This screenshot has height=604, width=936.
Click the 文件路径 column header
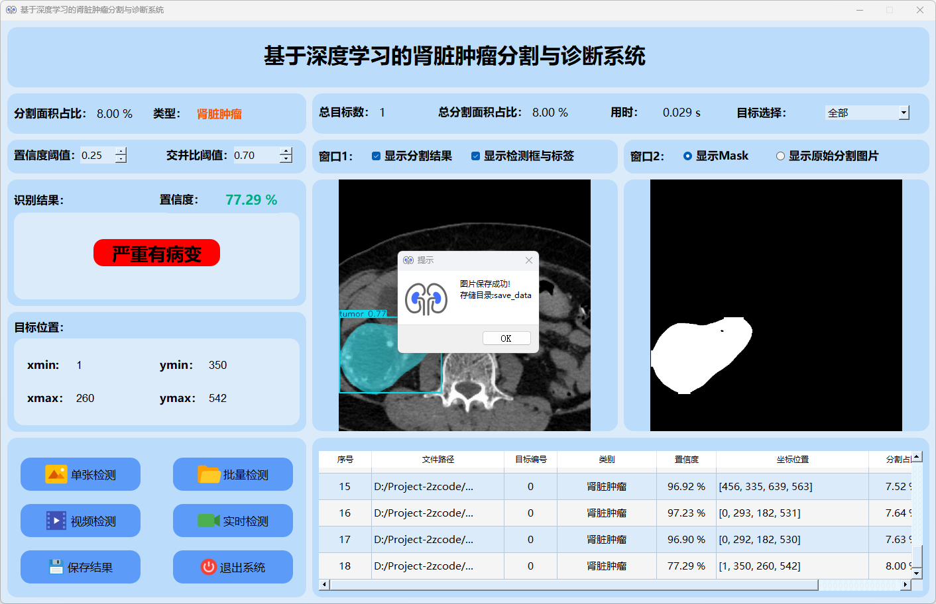pos(438,460)
